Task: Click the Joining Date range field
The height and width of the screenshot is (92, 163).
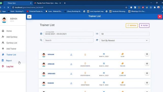Action: [69, 34]
